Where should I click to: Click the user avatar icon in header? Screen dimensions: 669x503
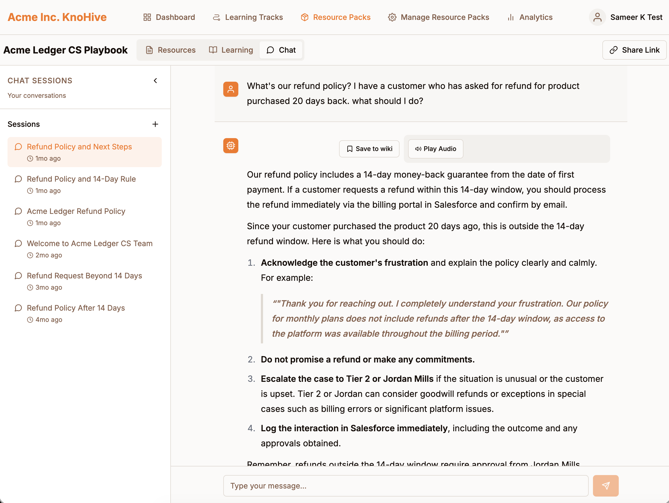597,17
